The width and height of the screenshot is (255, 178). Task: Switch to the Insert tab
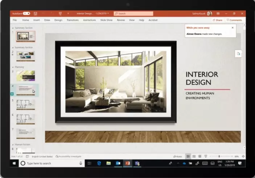tap(36, 20)
